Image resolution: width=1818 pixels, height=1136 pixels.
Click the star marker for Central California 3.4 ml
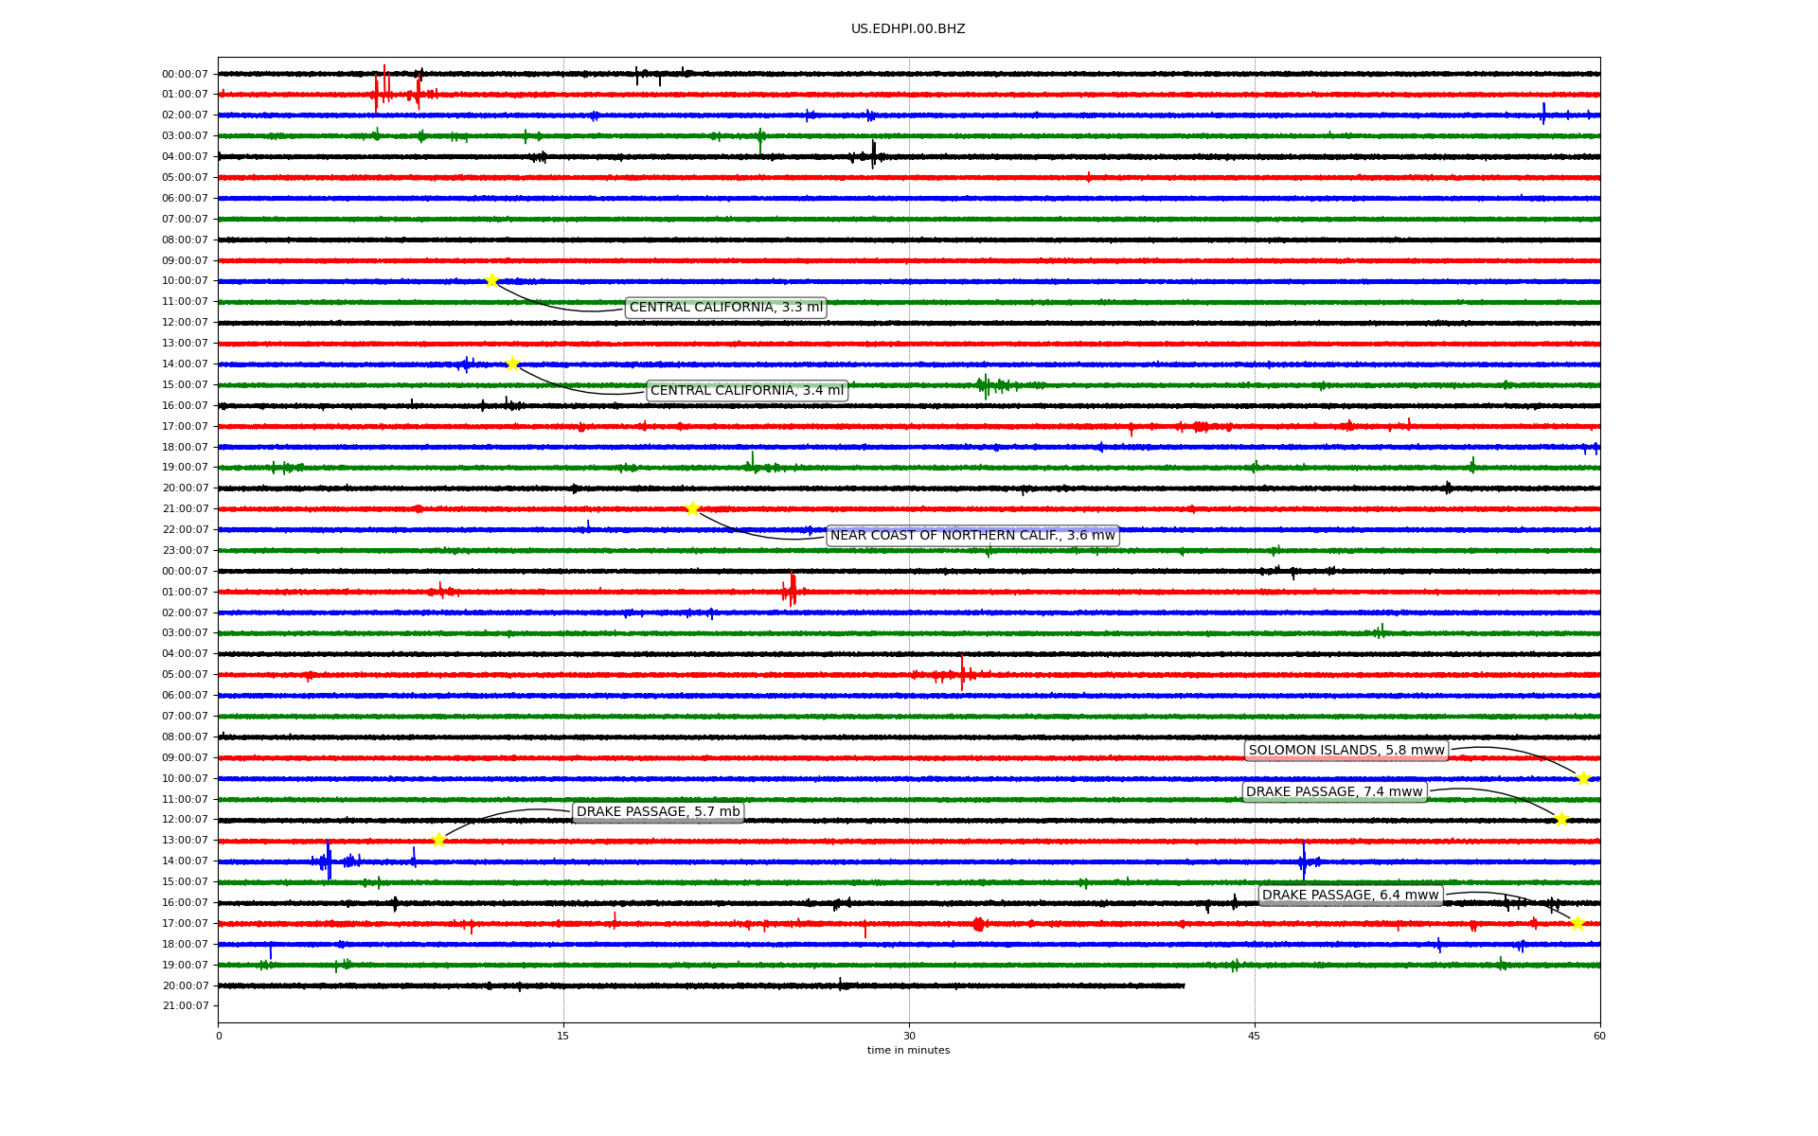click(512, 364)
